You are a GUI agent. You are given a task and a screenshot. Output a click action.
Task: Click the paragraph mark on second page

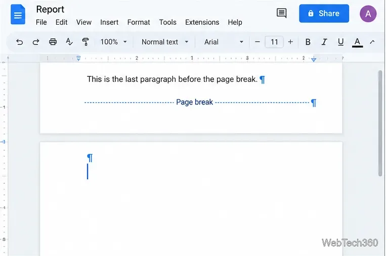click(90, 158)
